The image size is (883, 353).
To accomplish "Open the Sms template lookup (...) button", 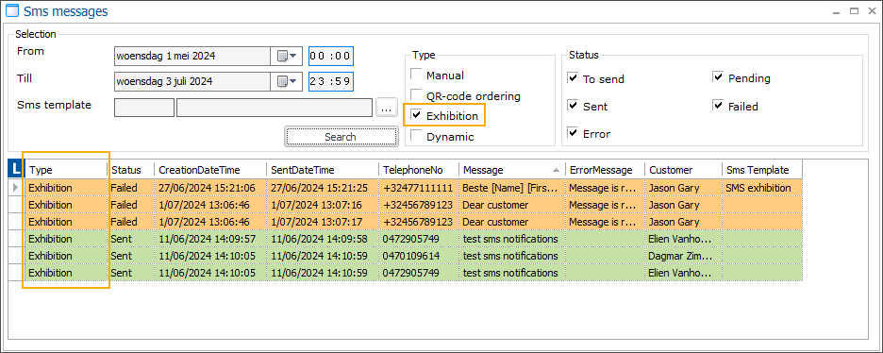I will point(386,108).
